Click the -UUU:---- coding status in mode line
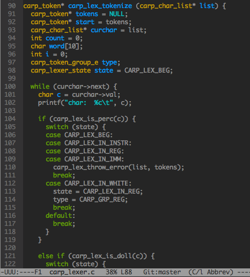Viewport: 250px width, 277px height. (x=17, y=272)
